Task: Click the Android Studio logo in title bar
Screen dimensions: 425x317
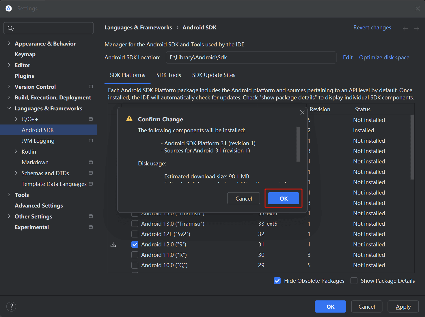Action: pos(9,8)
